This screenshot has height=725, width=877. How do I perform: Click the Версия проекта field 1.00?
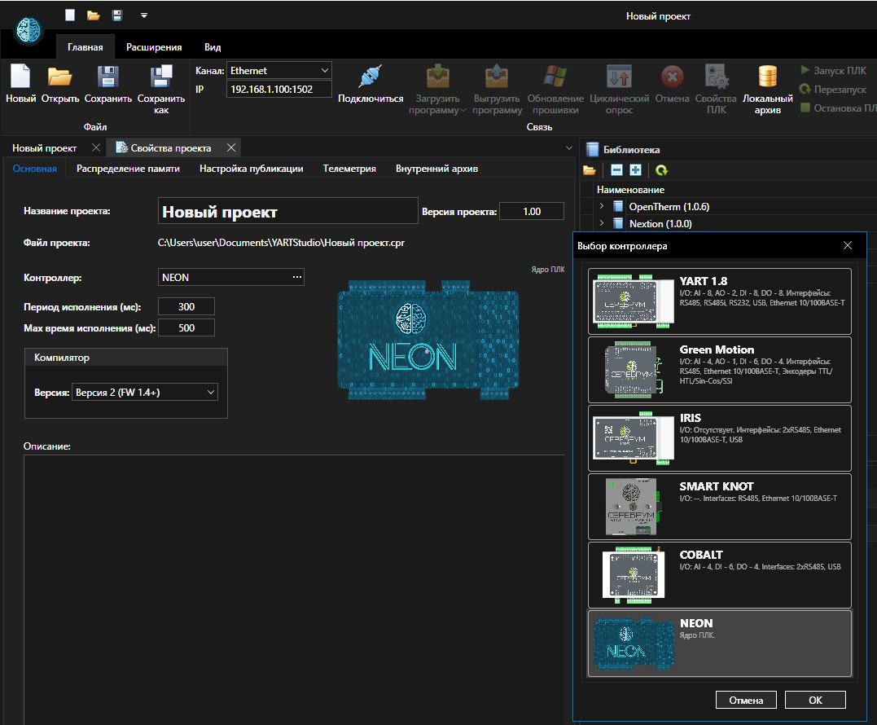coord(532,212)
